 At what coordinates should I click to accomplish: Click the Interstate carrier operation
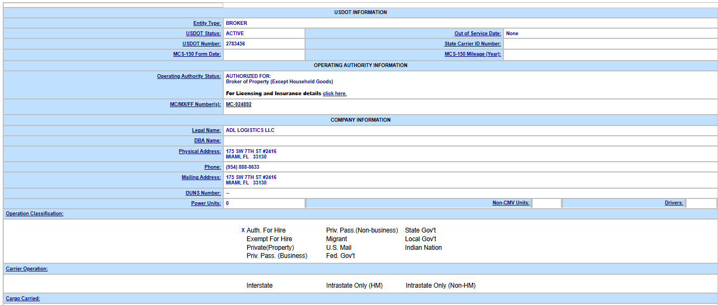point(260,286)
